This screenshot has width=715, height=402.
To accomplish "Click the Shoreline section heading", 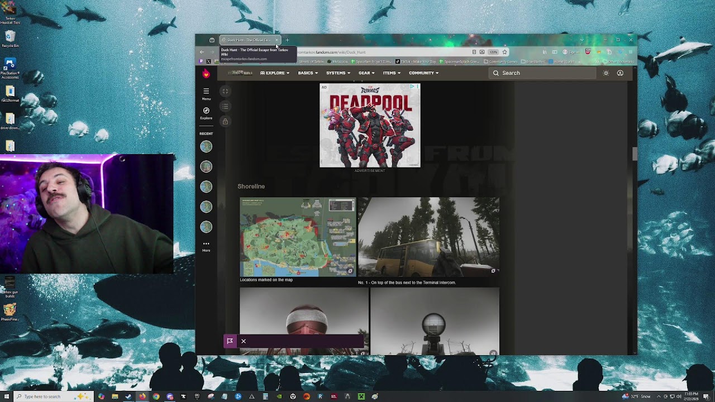I will click(x=251, y=186).
